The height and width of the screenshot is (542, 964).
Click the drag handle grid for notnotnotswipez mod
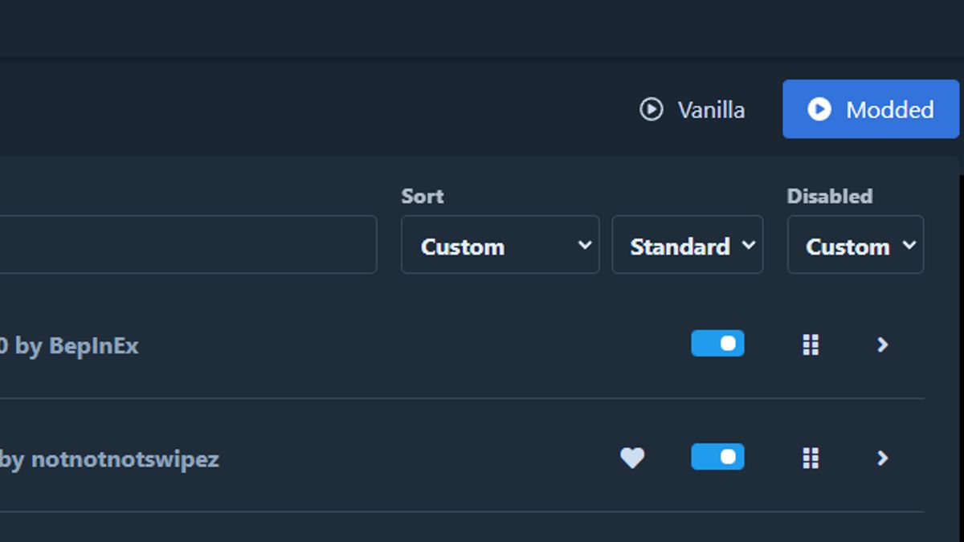(811, 458)
